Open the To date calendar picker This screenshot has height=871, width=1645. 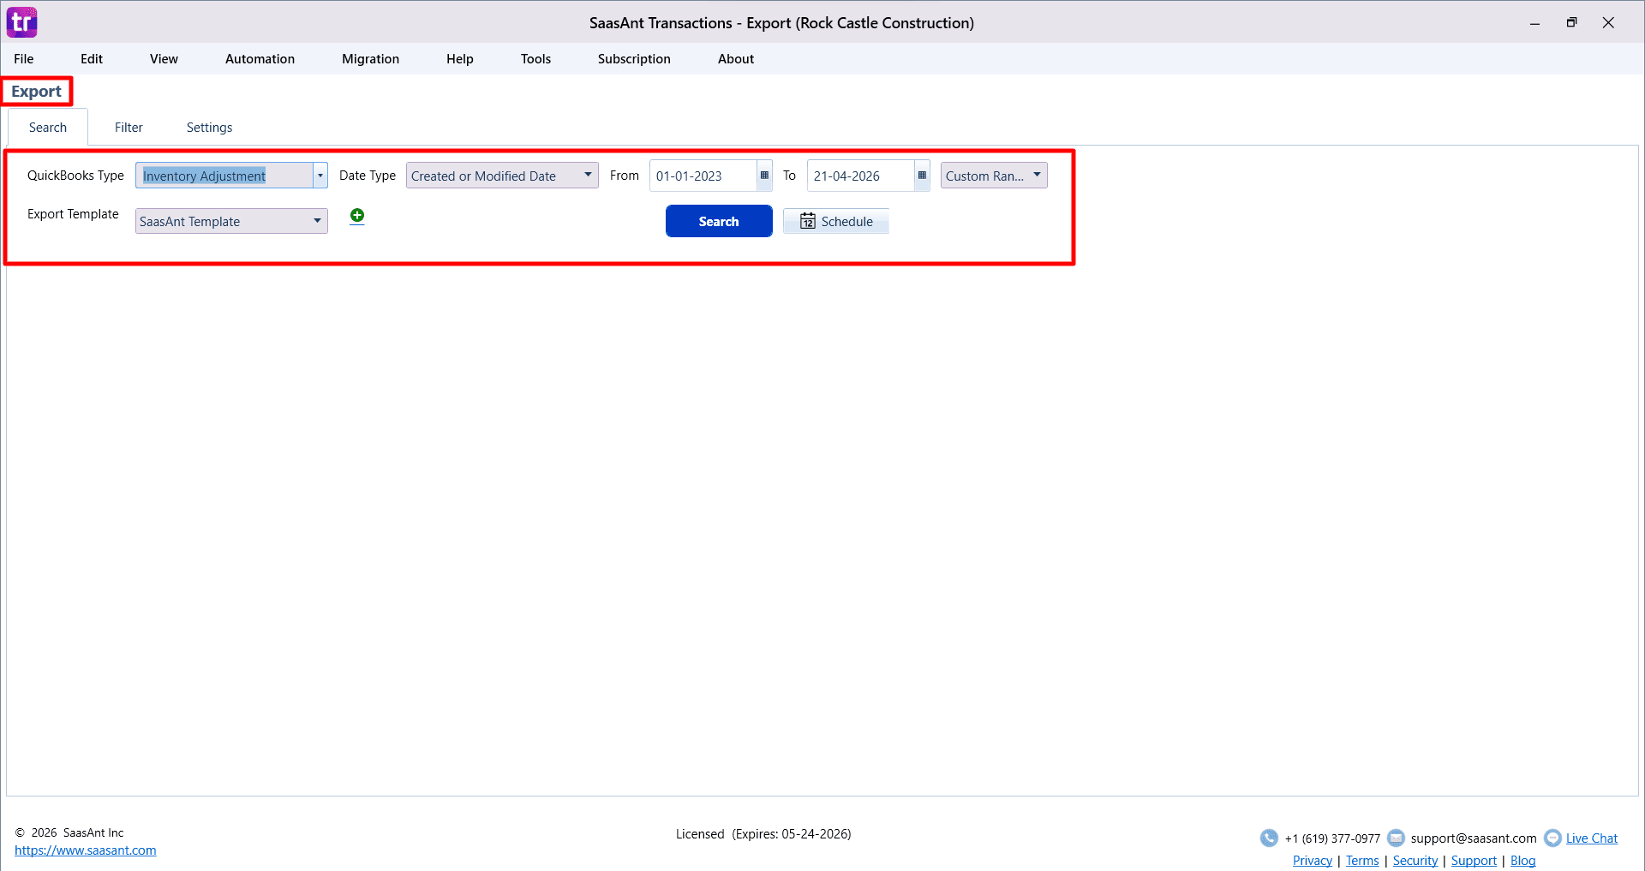click(x=922, y=176)
